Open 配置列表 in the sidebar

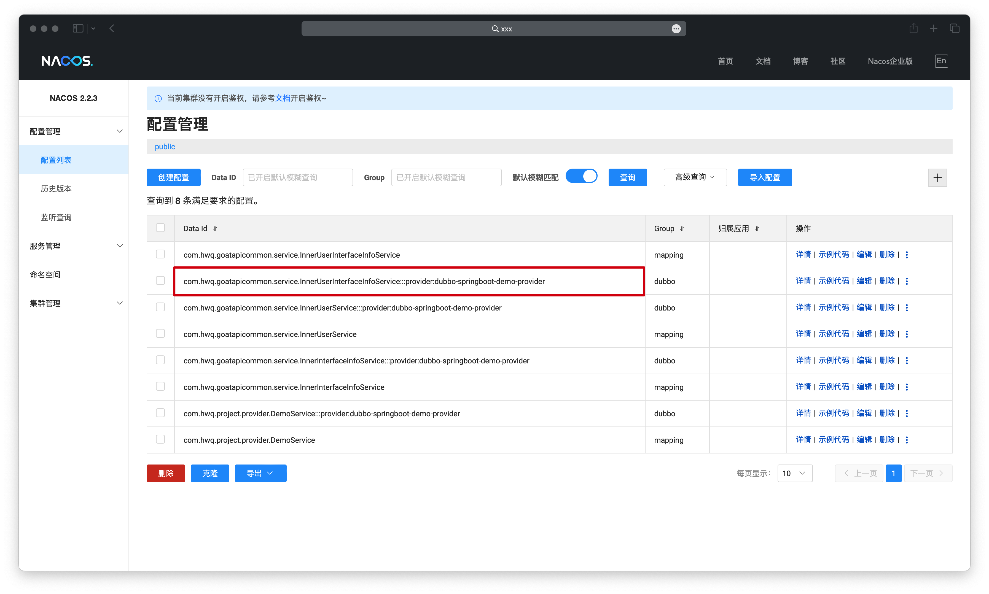(74, 160)
